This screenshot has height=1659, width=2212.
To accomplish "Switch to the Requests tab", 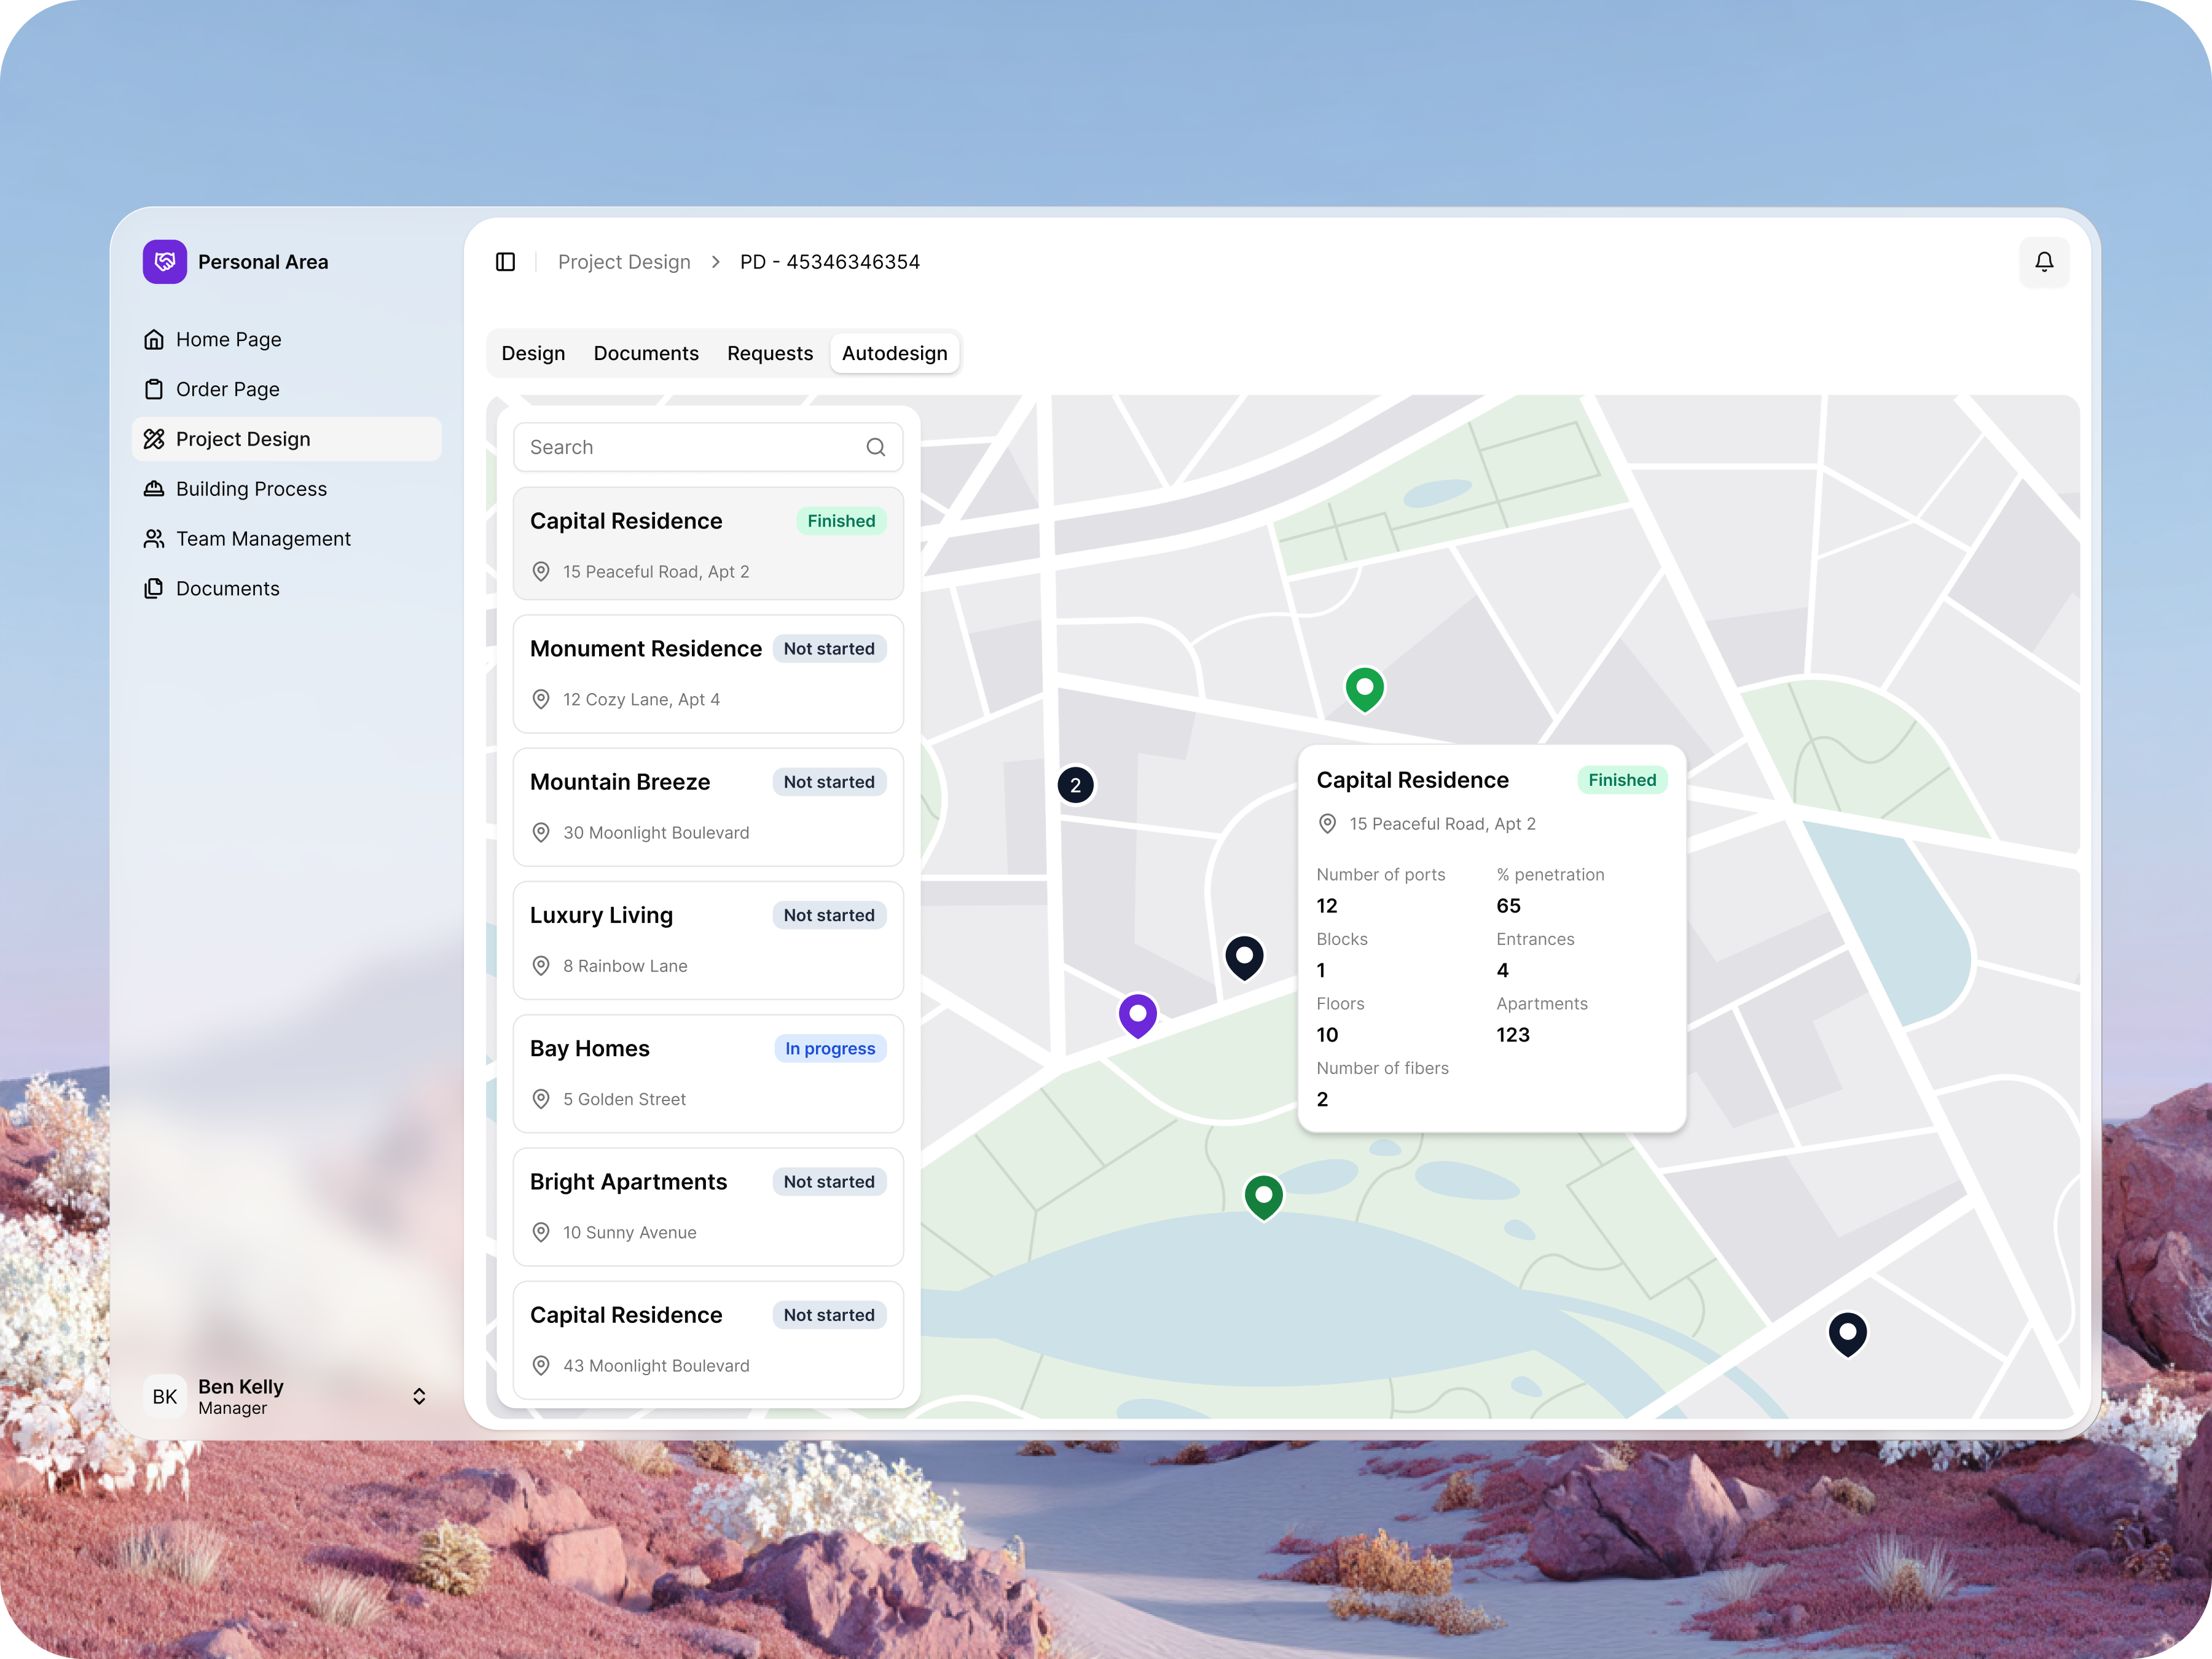I will (x=770, y=354).
